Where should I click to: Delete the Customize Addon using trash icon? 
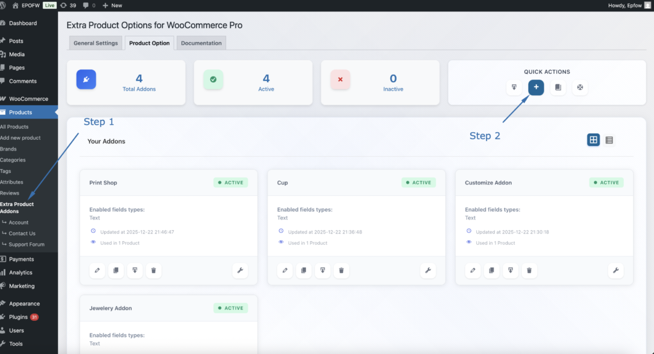pyautogui.click(x=529, y=270)
